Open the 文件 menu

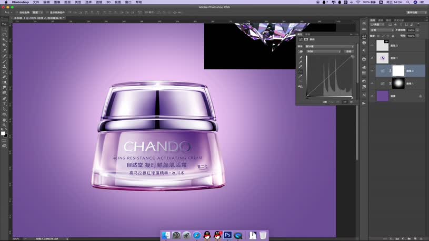(36, 2)
